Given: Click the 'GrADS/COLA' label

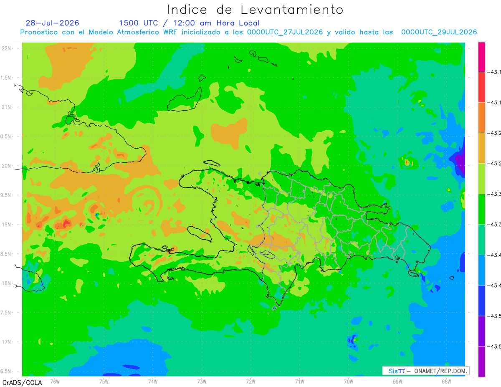Looking at the screenshot, I should click(x=22, y=382).
